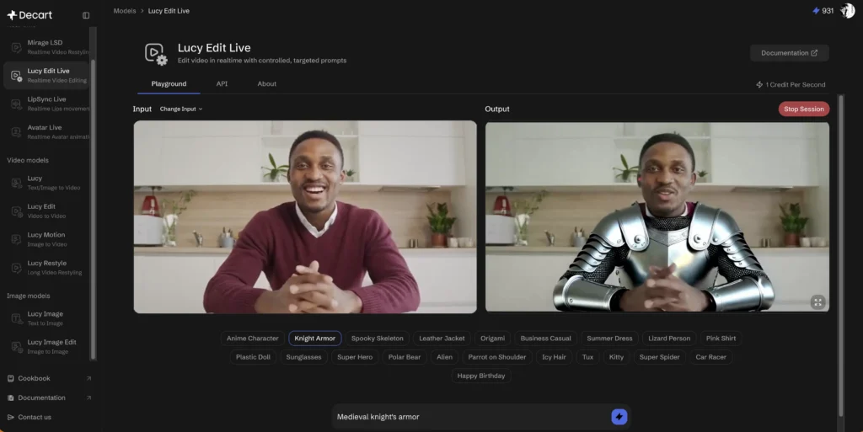Open the About tab

[266, 84]
